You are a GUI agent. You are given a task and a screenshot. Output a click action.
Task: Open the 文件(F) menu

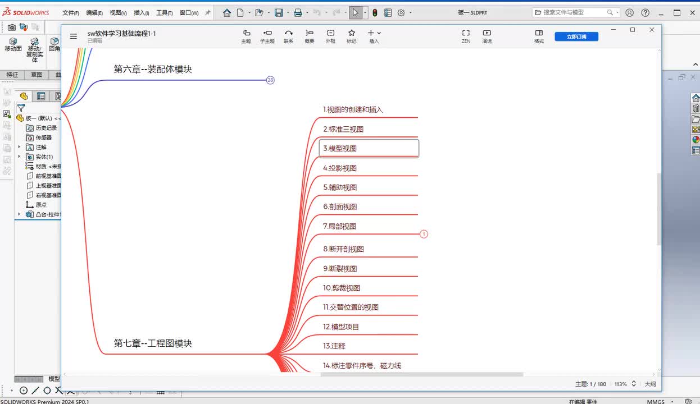point(70,12)
